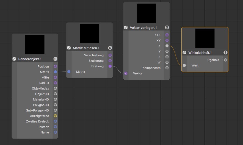Click the Drehung output port

pyautogui.click(x=110, y=66)
